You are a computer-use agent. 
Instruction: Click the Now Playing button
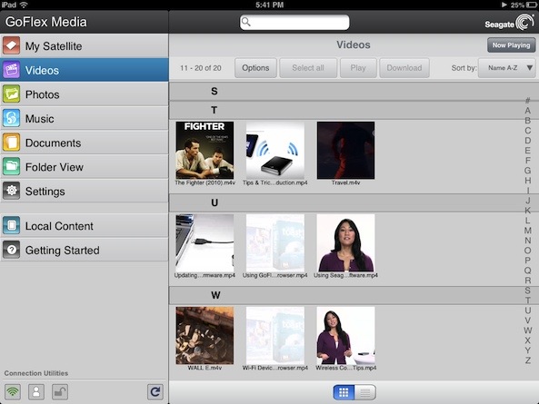pos(511,45)
